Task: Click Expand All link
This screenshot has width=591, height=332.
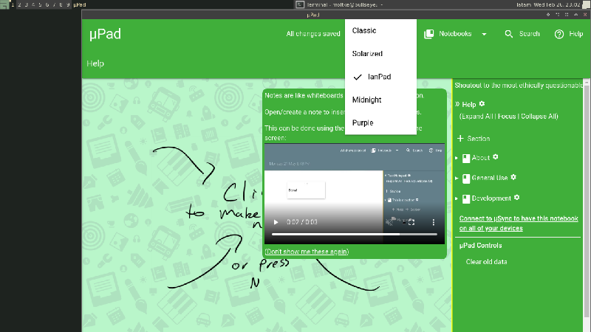Action: (x=476, y=117)
